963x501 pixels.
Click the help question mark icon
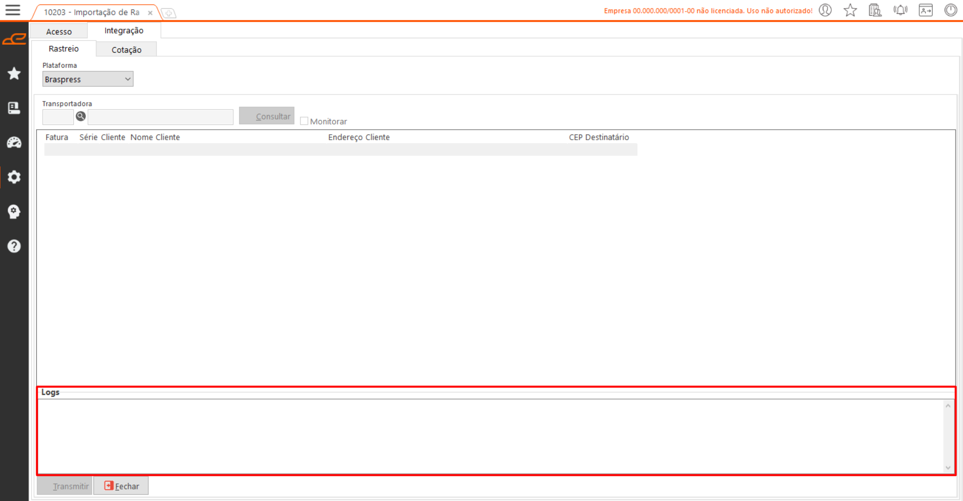(14, 246)
